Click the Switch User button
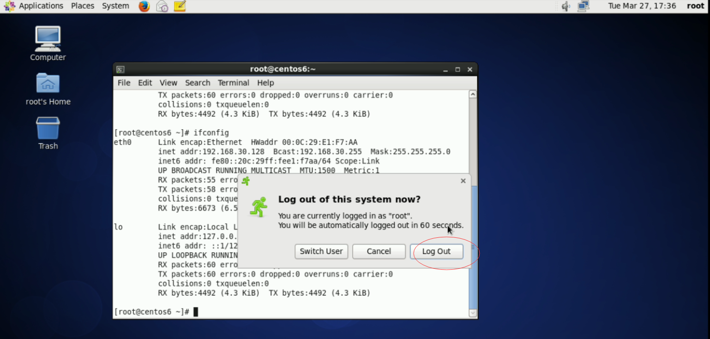The height and width of the screenshot is (339, 710). [321, 251]
